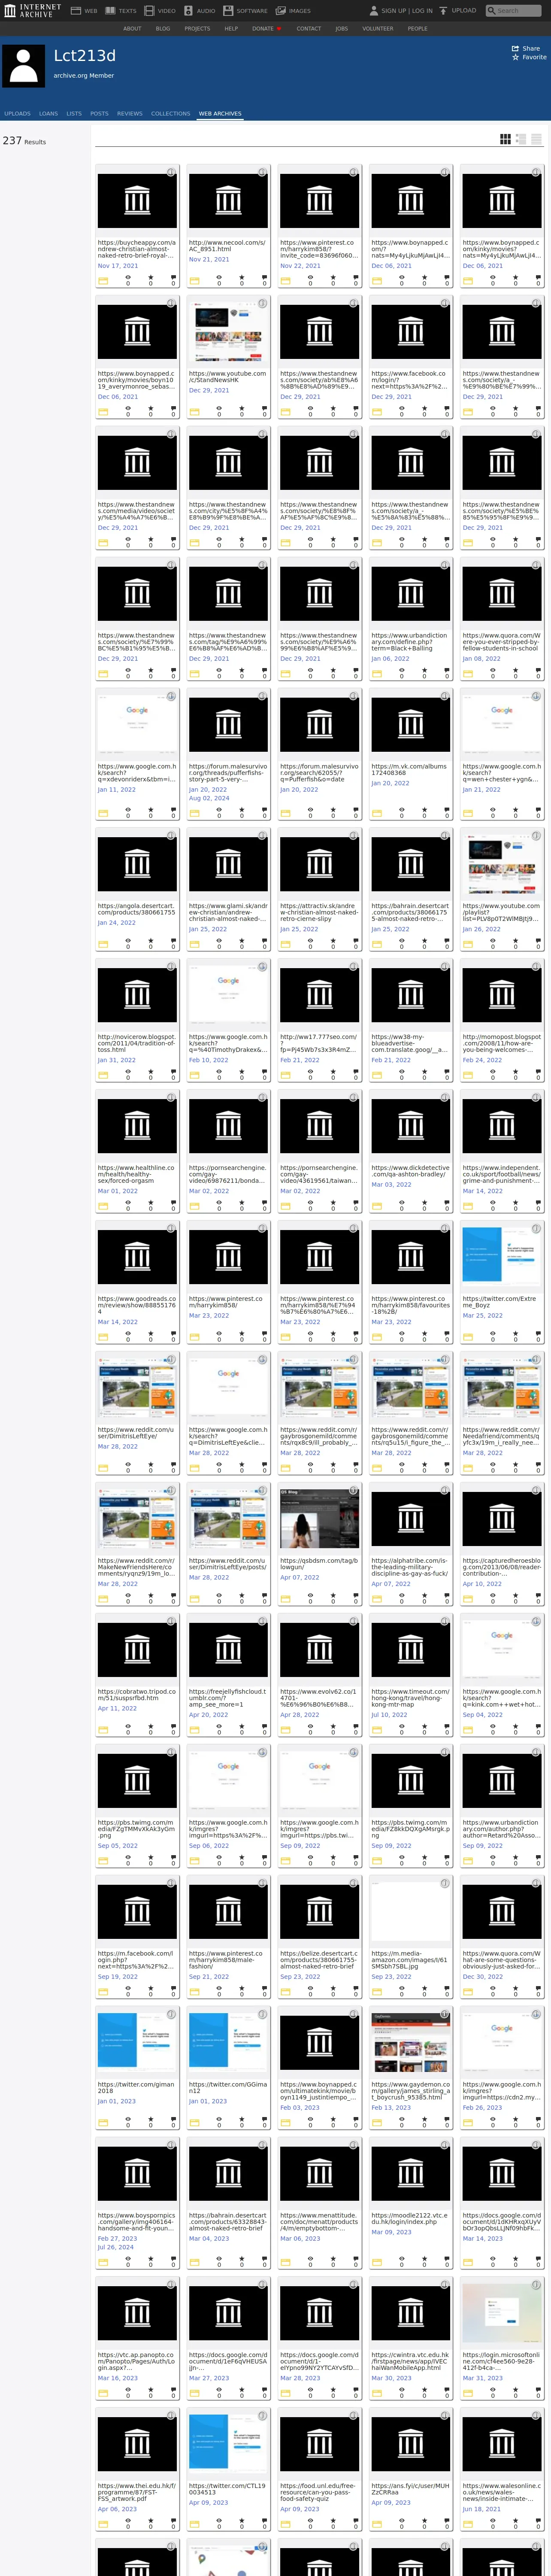
Task: Open the HELP menu item
Action: [231, 29]
